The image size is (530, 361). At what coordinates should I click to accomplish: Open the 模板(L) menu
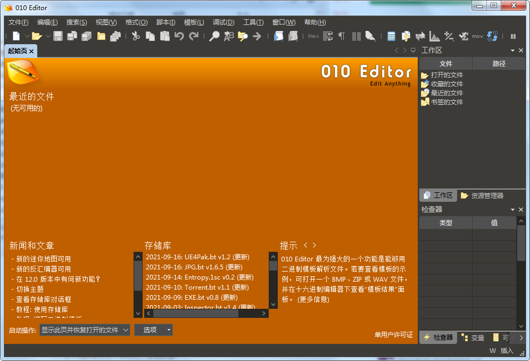pyautogui.click(x=194, y=22)
